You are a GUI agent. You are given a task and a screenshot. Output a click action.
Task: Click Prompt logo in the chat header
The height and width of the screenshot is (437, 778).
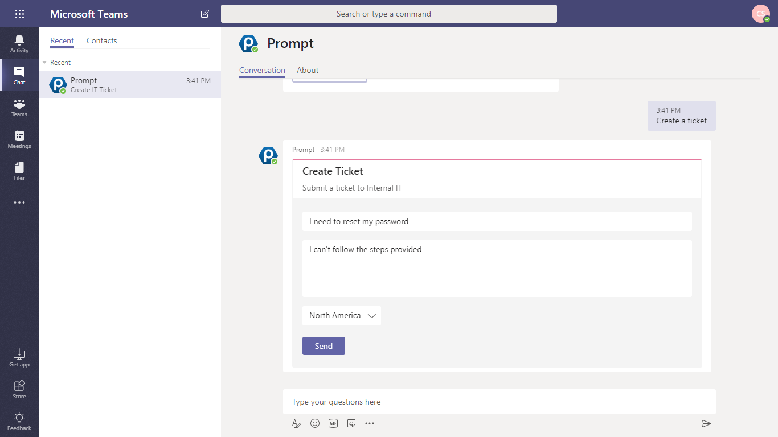click(x=248, y=43)
